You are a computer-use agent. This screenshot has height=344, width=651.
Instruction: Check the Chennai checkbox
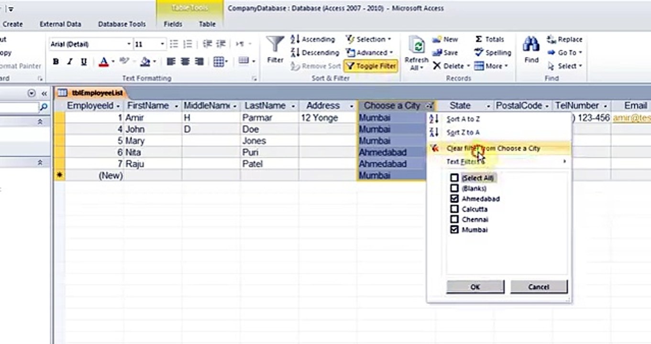[x=454, y=219]
